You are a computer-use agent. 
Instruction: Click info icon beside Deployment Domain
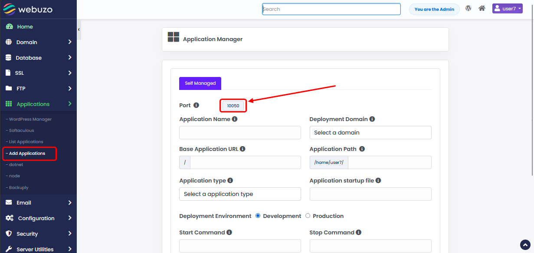point(372,119)
